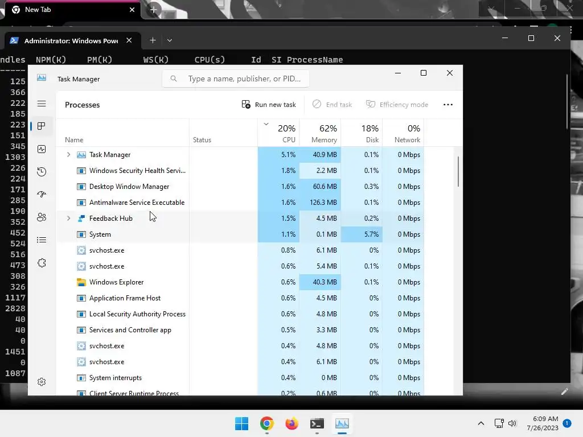Click the Desktop Window Manager process icon
583x437 pixels.
81,187
